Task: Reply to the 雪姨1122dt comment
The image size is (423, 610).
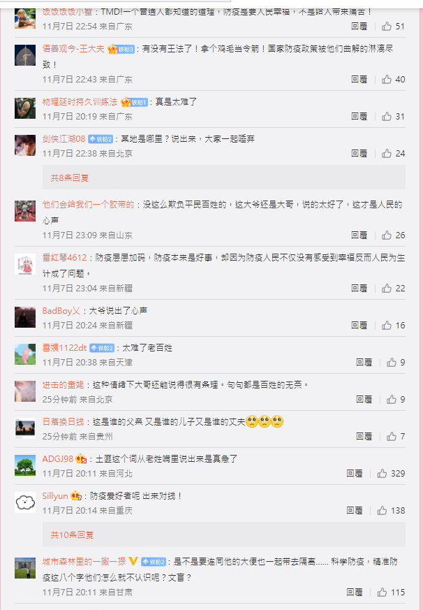Action: coord(364,363)
